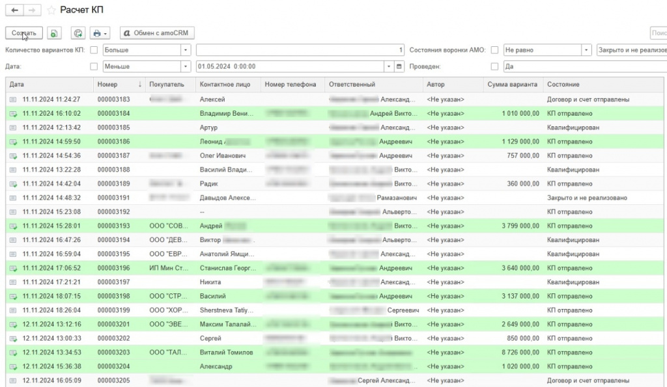
Task: Open the Не равно condition dropdown
Action: tap(587, 50)
